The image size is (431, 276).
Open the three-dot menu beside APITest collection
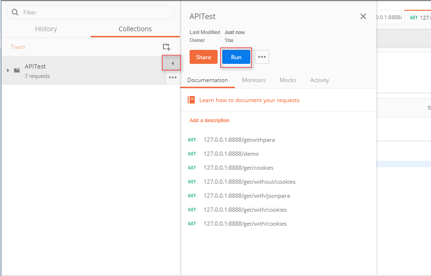click(172, 77)
